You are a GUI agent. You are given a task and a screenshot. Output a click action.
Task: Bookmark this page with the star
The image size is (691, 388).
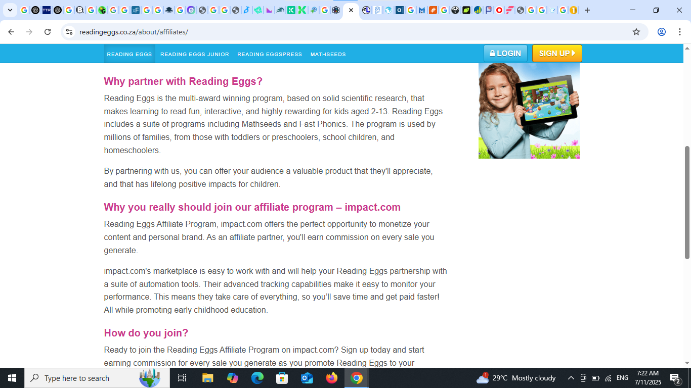click(636, 32)
